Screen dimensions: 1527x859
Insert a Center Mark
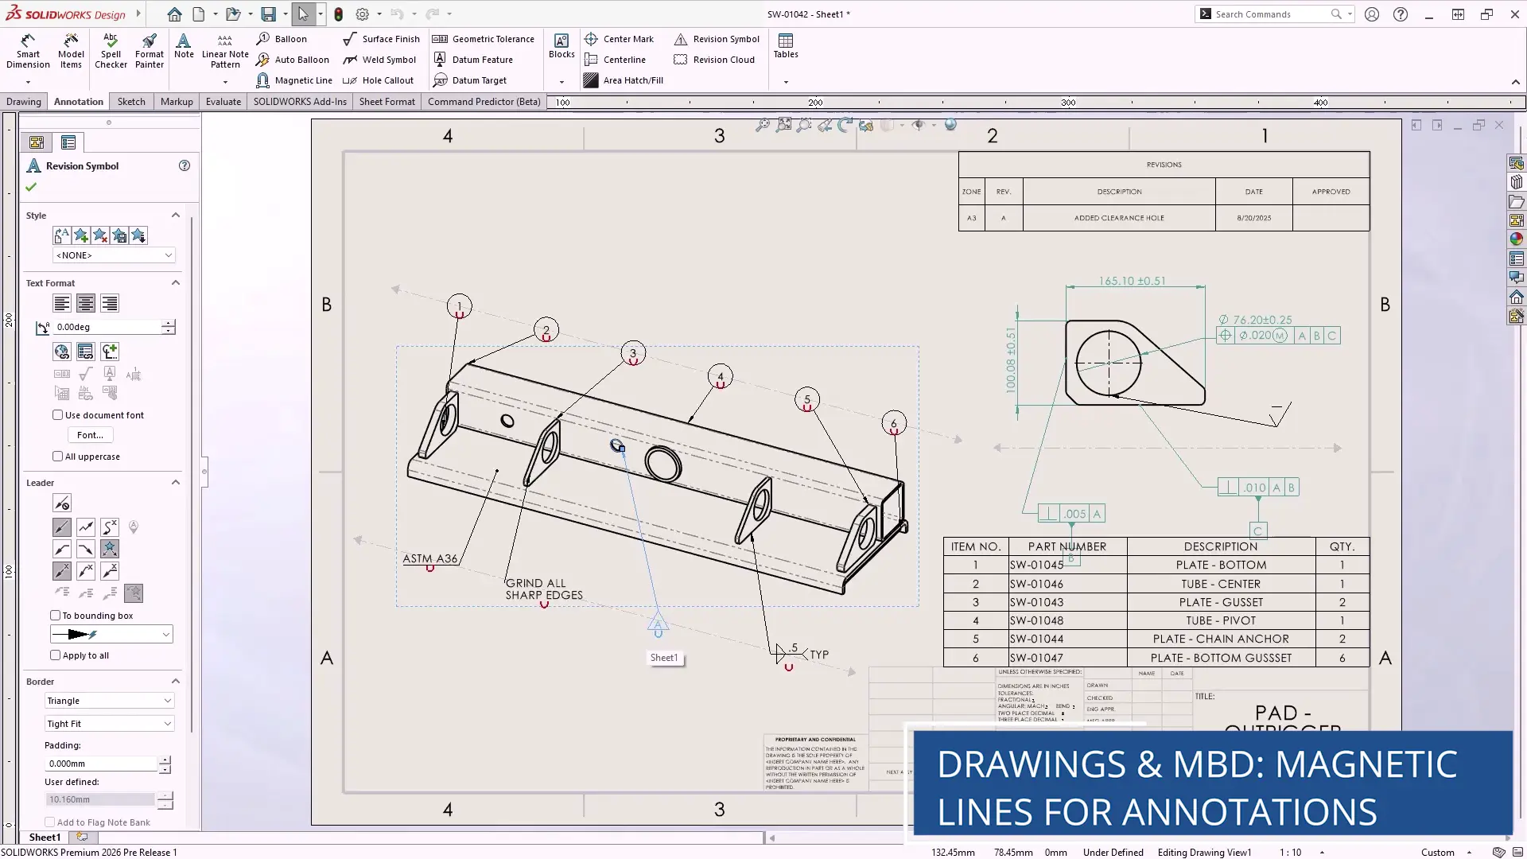pos(620,38)
